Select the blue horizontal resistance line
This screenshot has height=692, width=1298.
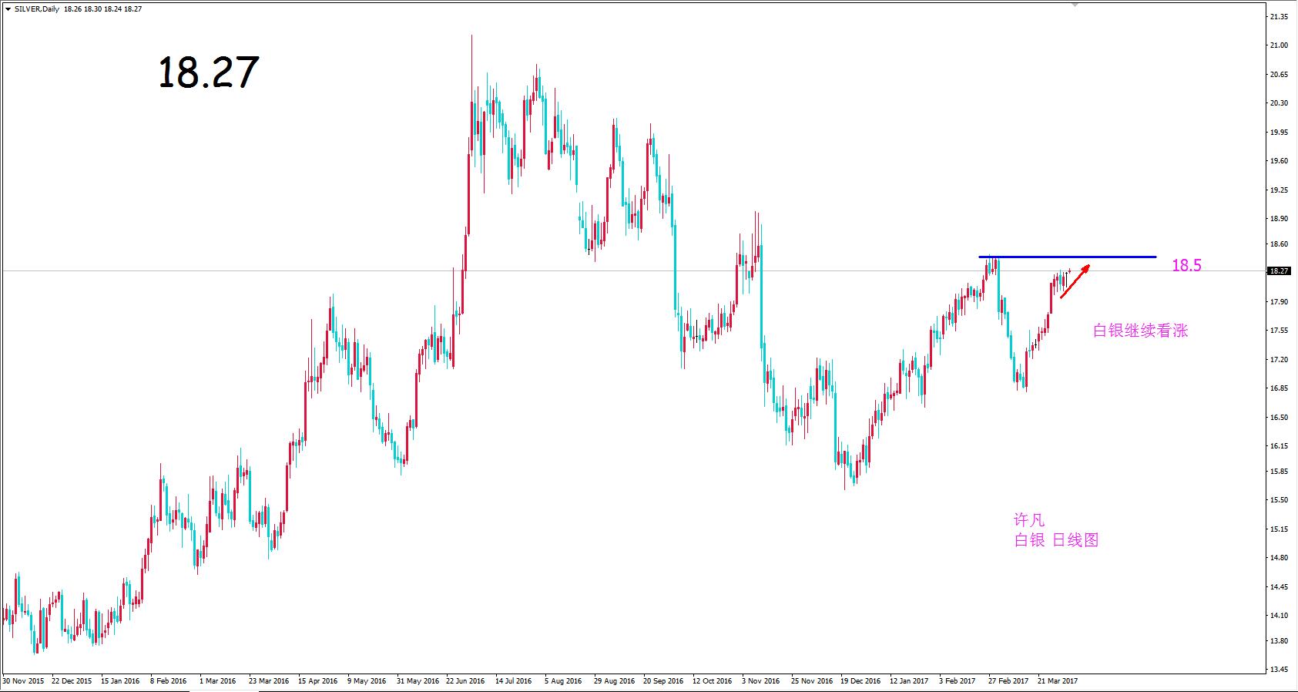pyautogui.click(x=1067, y=257)
